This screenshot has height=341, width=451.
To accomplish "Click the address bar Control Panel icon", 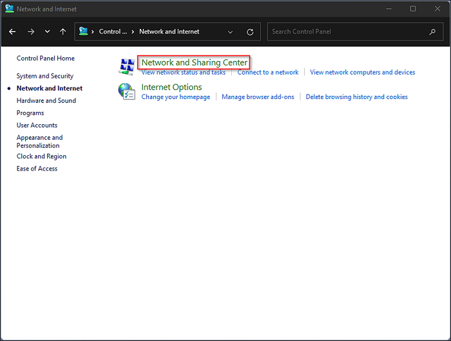I will 84,32.
